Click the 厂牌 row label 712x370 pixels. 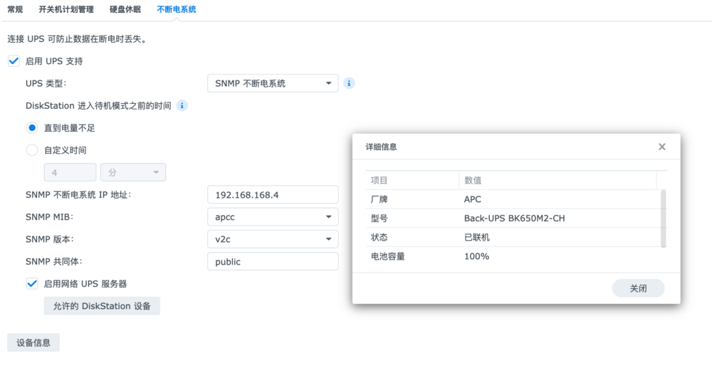click(379, 199)
